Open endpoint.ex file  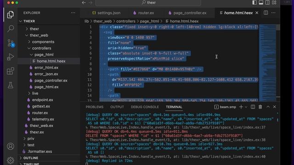click(x=49, y=100)
